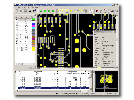Click the green backward double-arrow icon
The width and height of the screenshot is (134, 100).
(x=45, y=11)
